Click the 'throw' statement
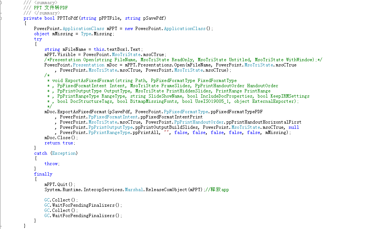Screen dimensions: 382x229 pos(52,164)
